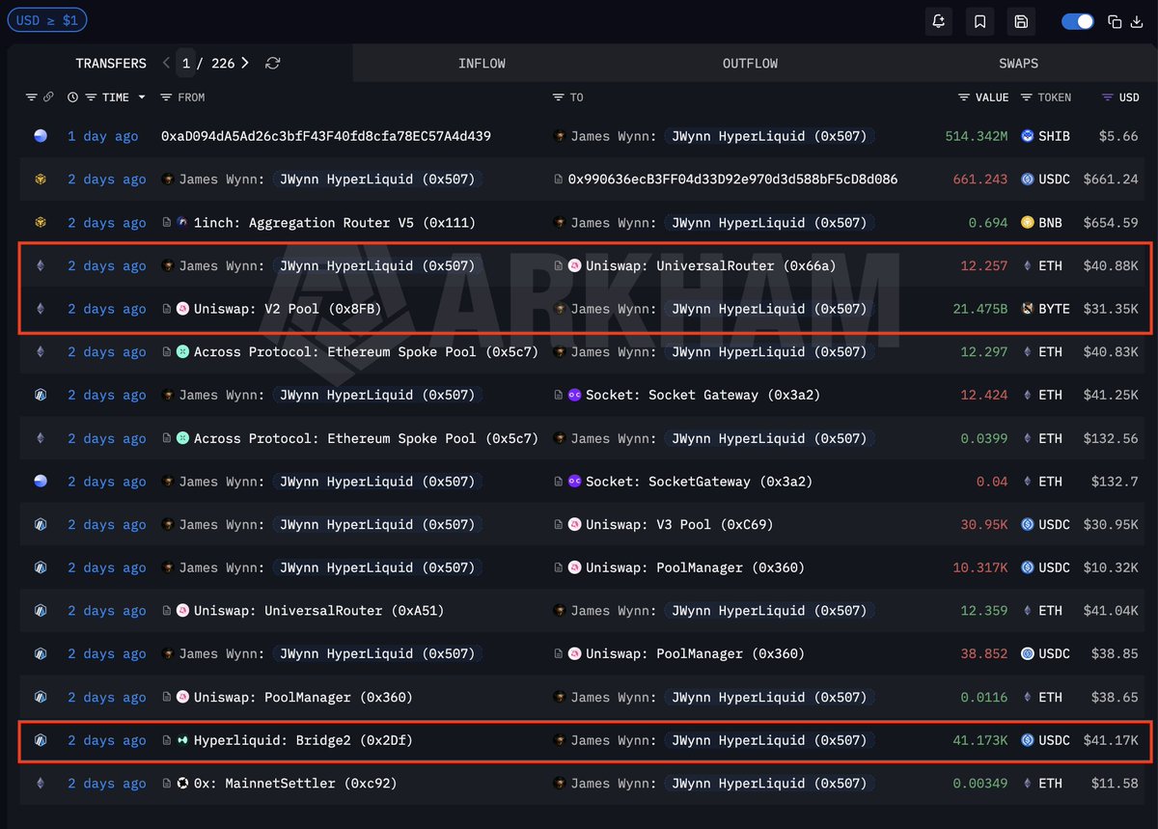Click the $132.56 USD amount
The width and height of the screenshot is (1158, 829).
pos(1111,438)
